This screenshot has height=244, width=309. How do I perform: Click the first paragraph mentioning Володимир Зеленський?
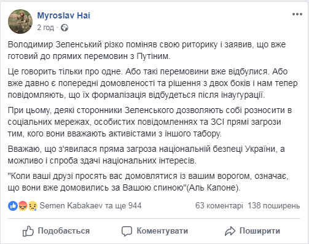pos(147,50)
